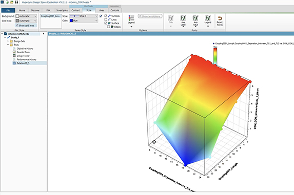
Task: Click the Axis Value font icon
Action: (195, 18)
